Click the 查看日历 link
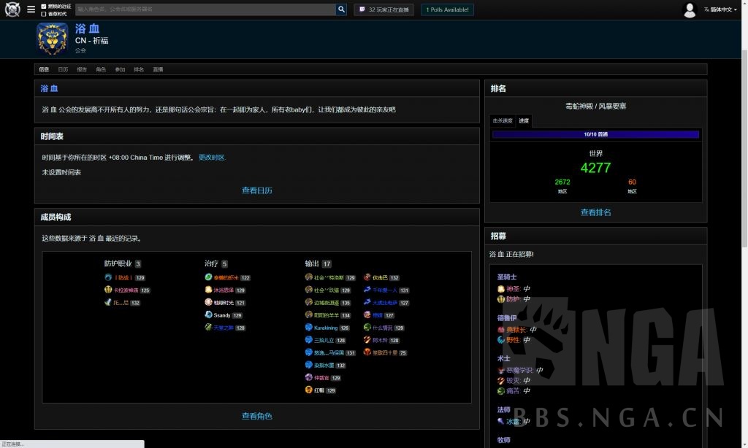748x448 pixels. click(257, 190)
